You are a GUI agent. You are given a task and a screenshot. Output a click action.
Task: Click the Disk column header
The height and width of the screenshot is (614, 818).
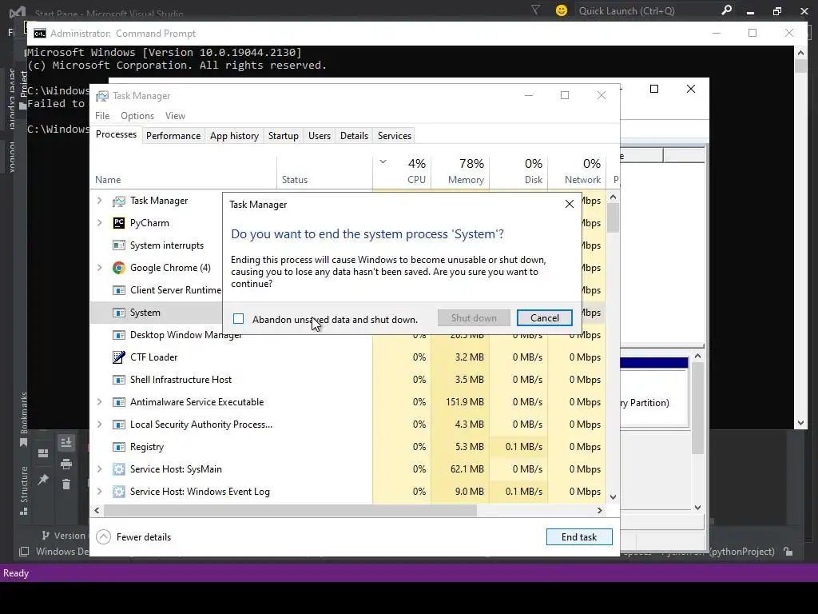click(x=518, y=172)
